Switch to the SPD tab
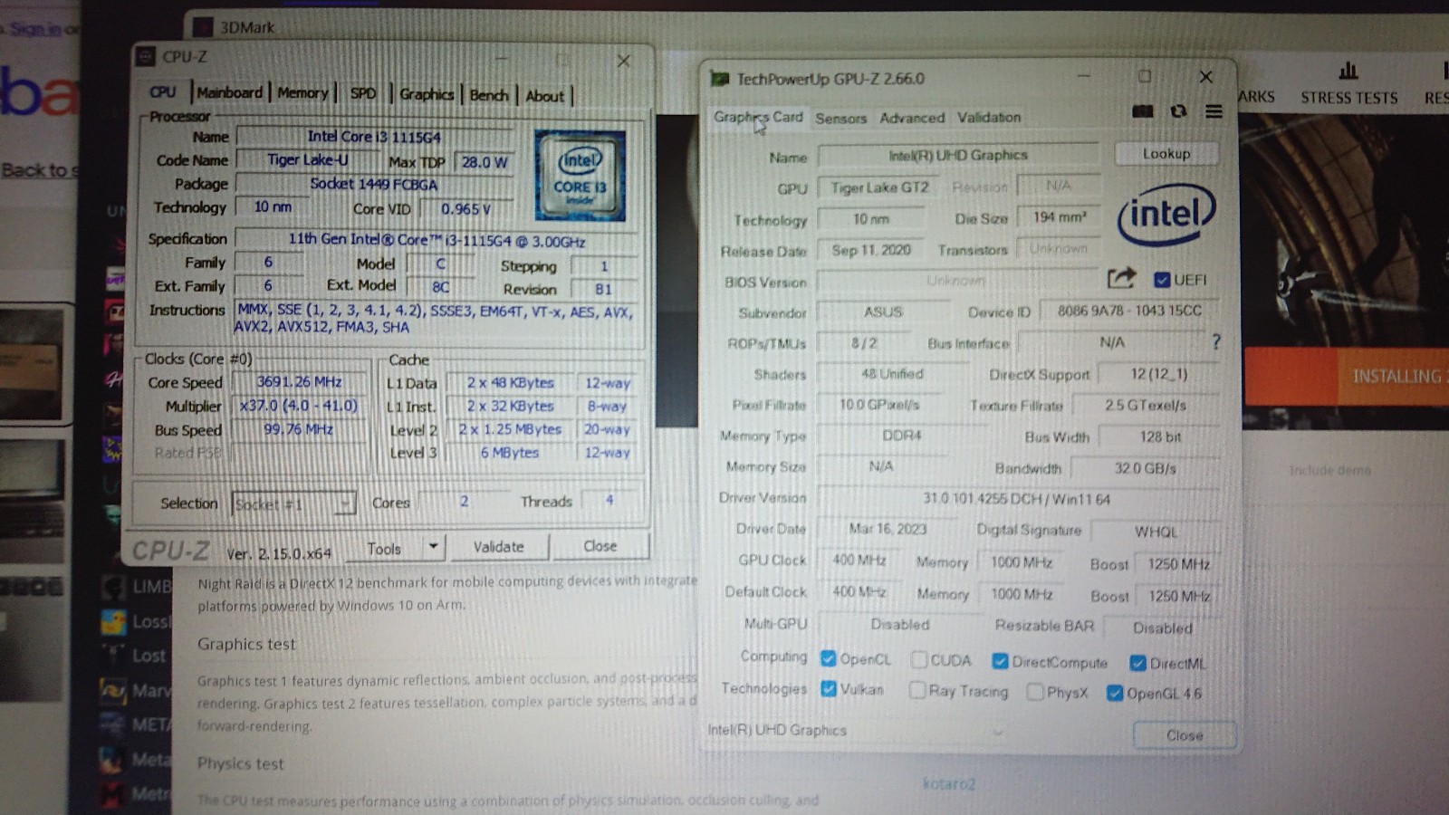Image resolution: width=1449 pixels, height=815 pixels. 362,93
